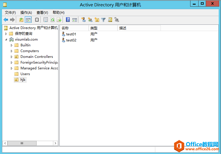The width and height of the screenshot is (221, 154).
Task: Open the 操作(A) menu
Action: 26,13
